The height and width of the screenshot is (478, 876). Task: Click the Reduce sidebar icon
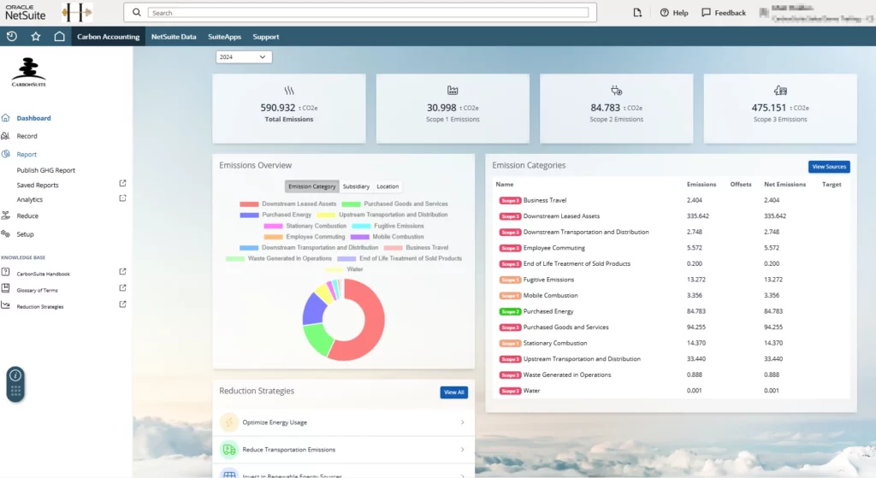pos(6,215)
